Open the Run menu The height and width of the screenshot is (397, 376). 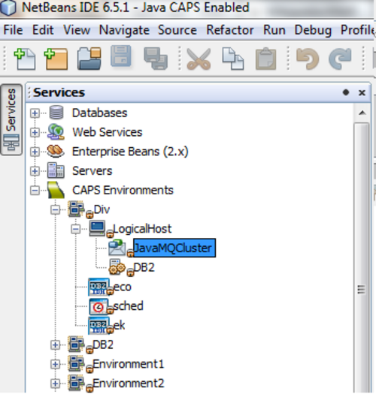click(274, 30)
